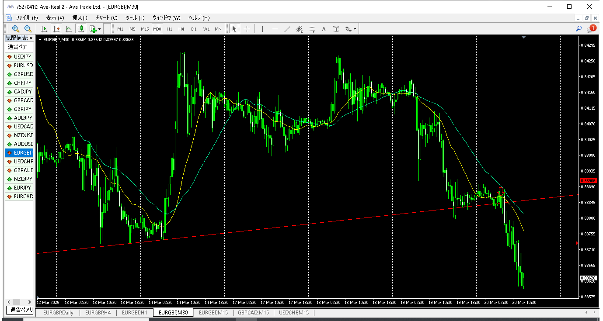Close the 気配値表示 market watch panel
Viewport: 603px width, 321px height.
tap(31, 38)
